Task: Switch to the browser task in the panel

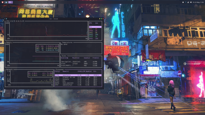Action: click(6, 2)
